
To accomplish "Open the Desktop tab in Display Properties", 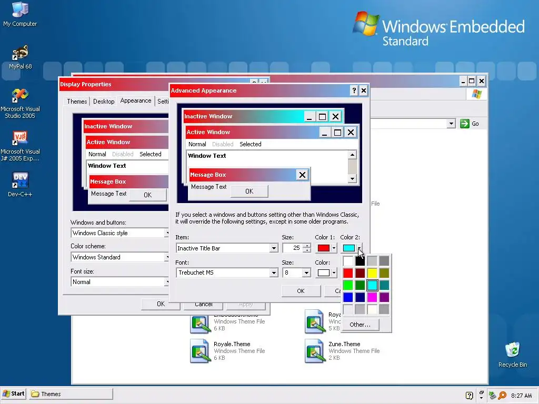I will 104,102.
